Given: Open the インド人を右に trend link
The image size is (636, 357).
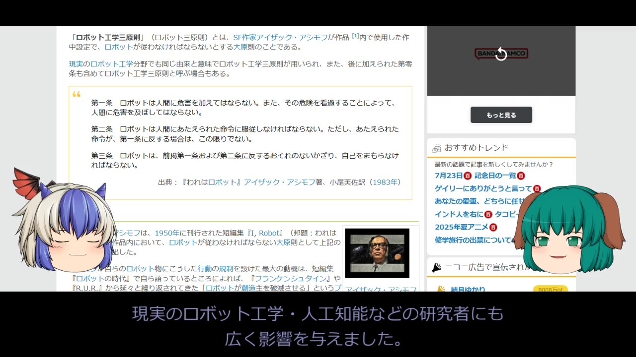Looking at the screenshot, I should [459, 214].
